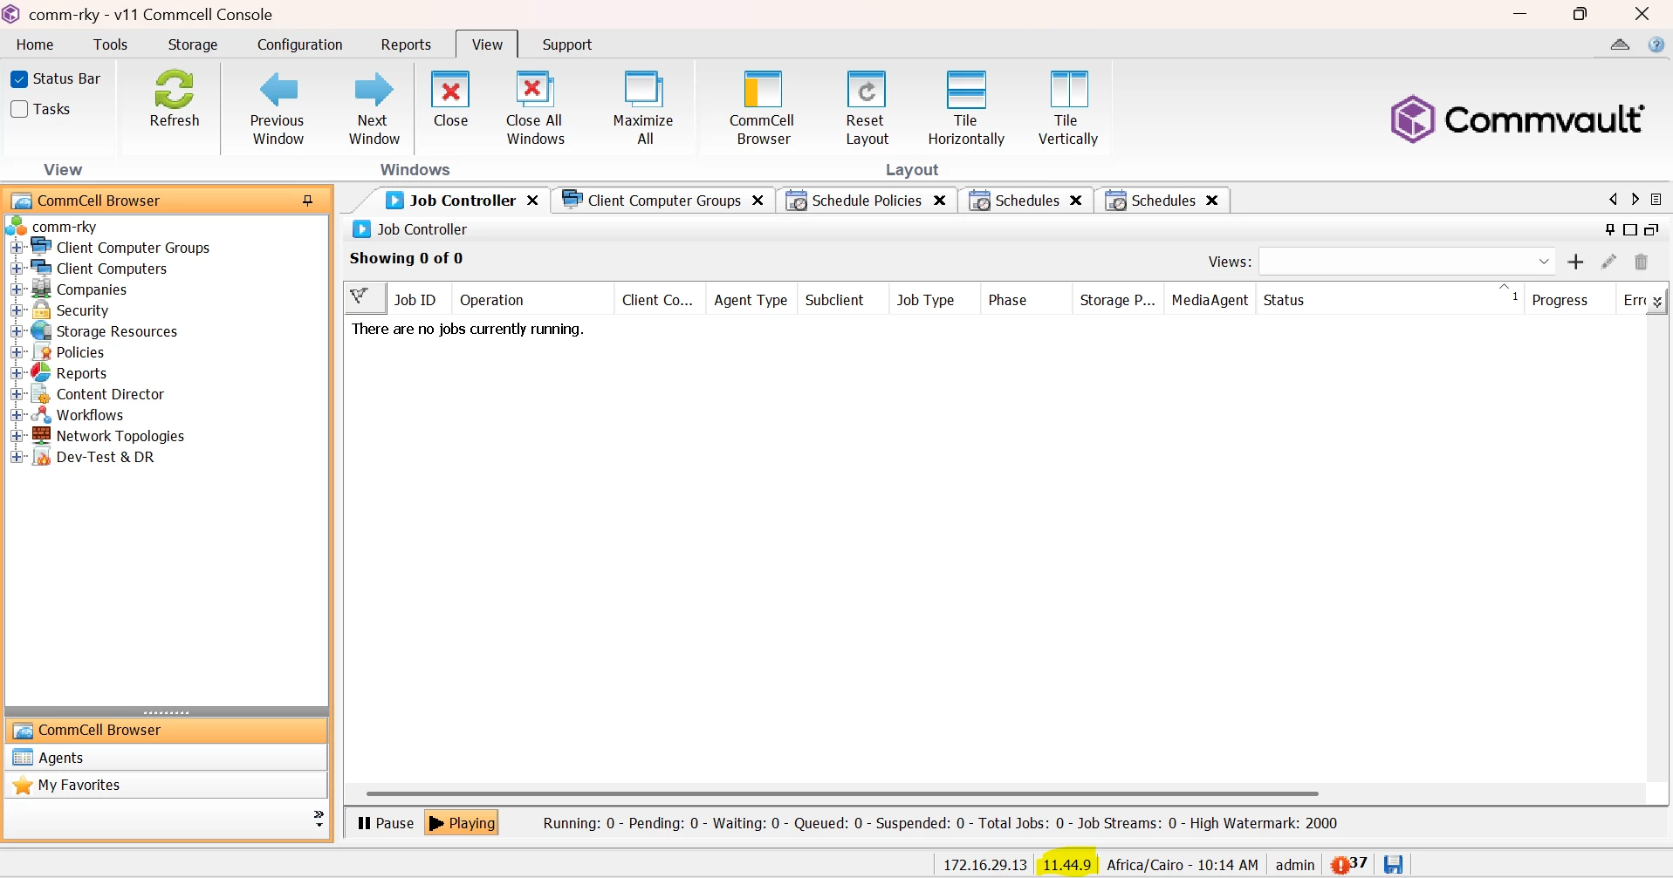Select CommCell Browser bottom pane button
Screen dimensions: 1673x878
[166, 730]
